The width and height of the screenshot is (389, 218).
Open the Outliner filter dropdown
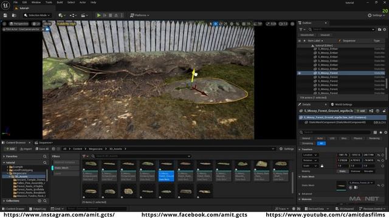[x=302, y=30]
